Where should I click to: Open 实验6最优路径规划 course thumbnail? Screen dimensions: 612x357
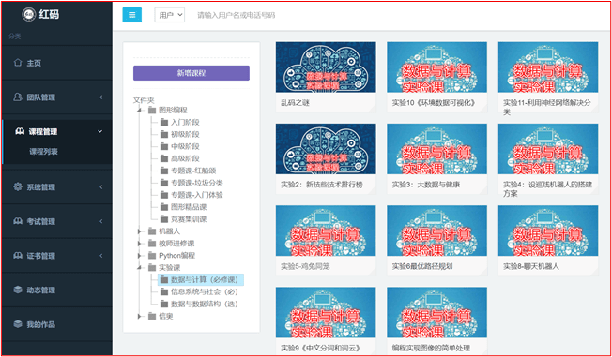[436, 231]
